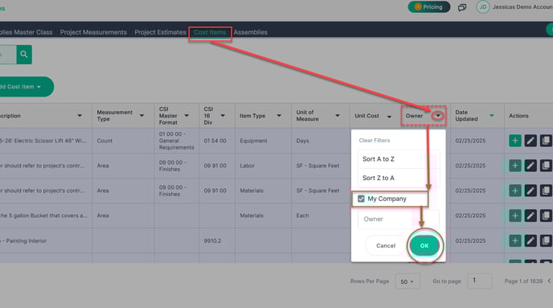Switch to the Assemblies tab
The height and width of the screenshot is (308, 553).
(x=251, y=32)
